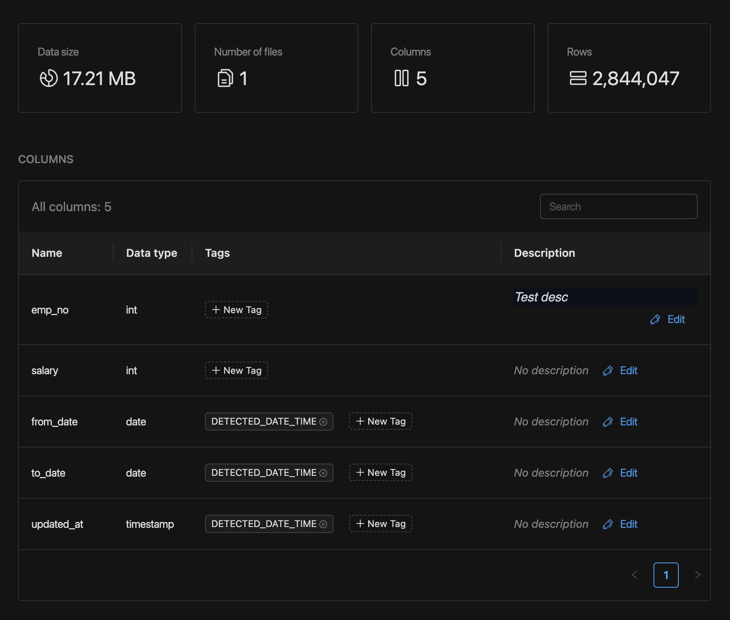Click the int type in salary row

point(131,371)
